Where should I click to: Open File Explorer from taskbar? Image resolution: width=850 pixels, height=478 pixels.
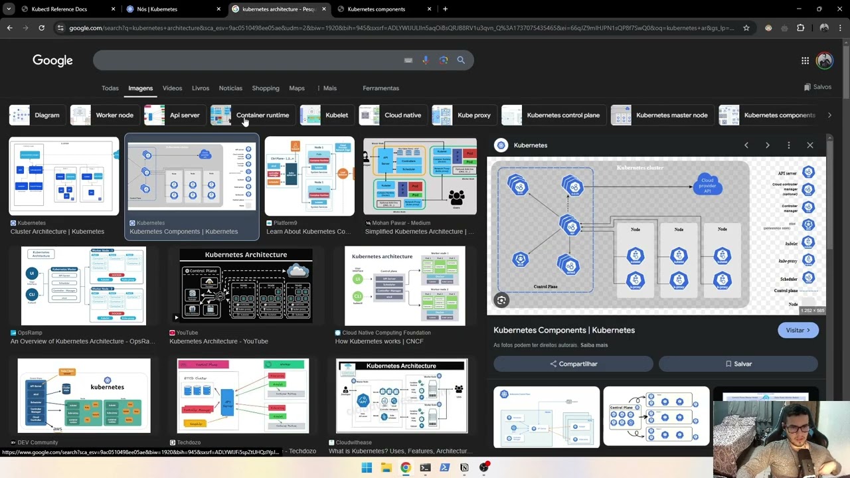(386, 467)
